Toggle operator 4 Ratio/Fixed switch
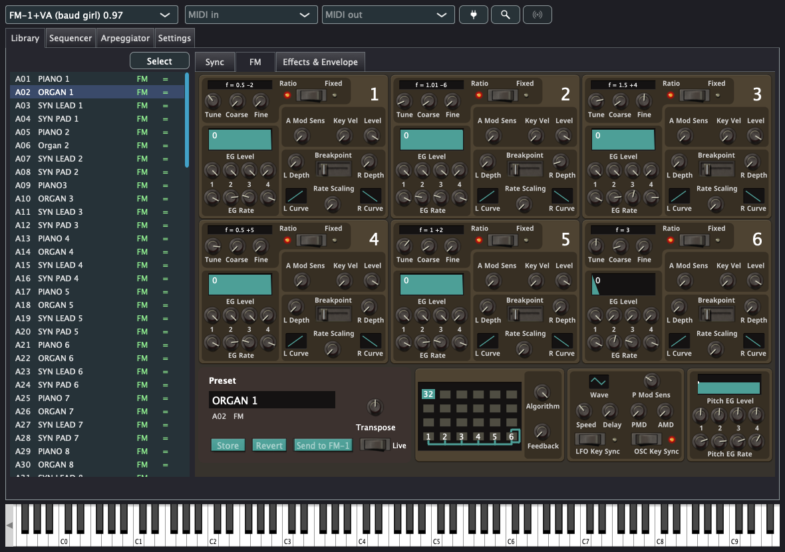 311,240
